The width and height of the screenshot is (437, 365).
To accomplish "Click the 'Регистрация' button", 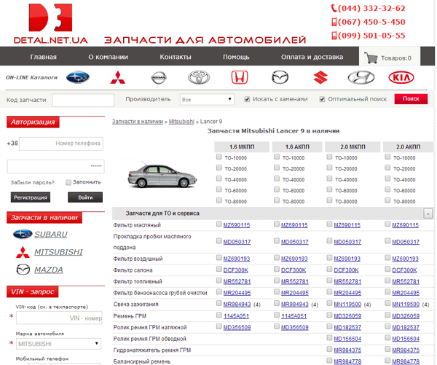I will 31,197.
